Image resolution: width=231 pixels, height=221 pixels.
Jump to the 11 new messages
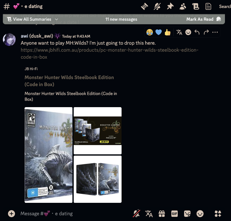click(x=121, y=19)
